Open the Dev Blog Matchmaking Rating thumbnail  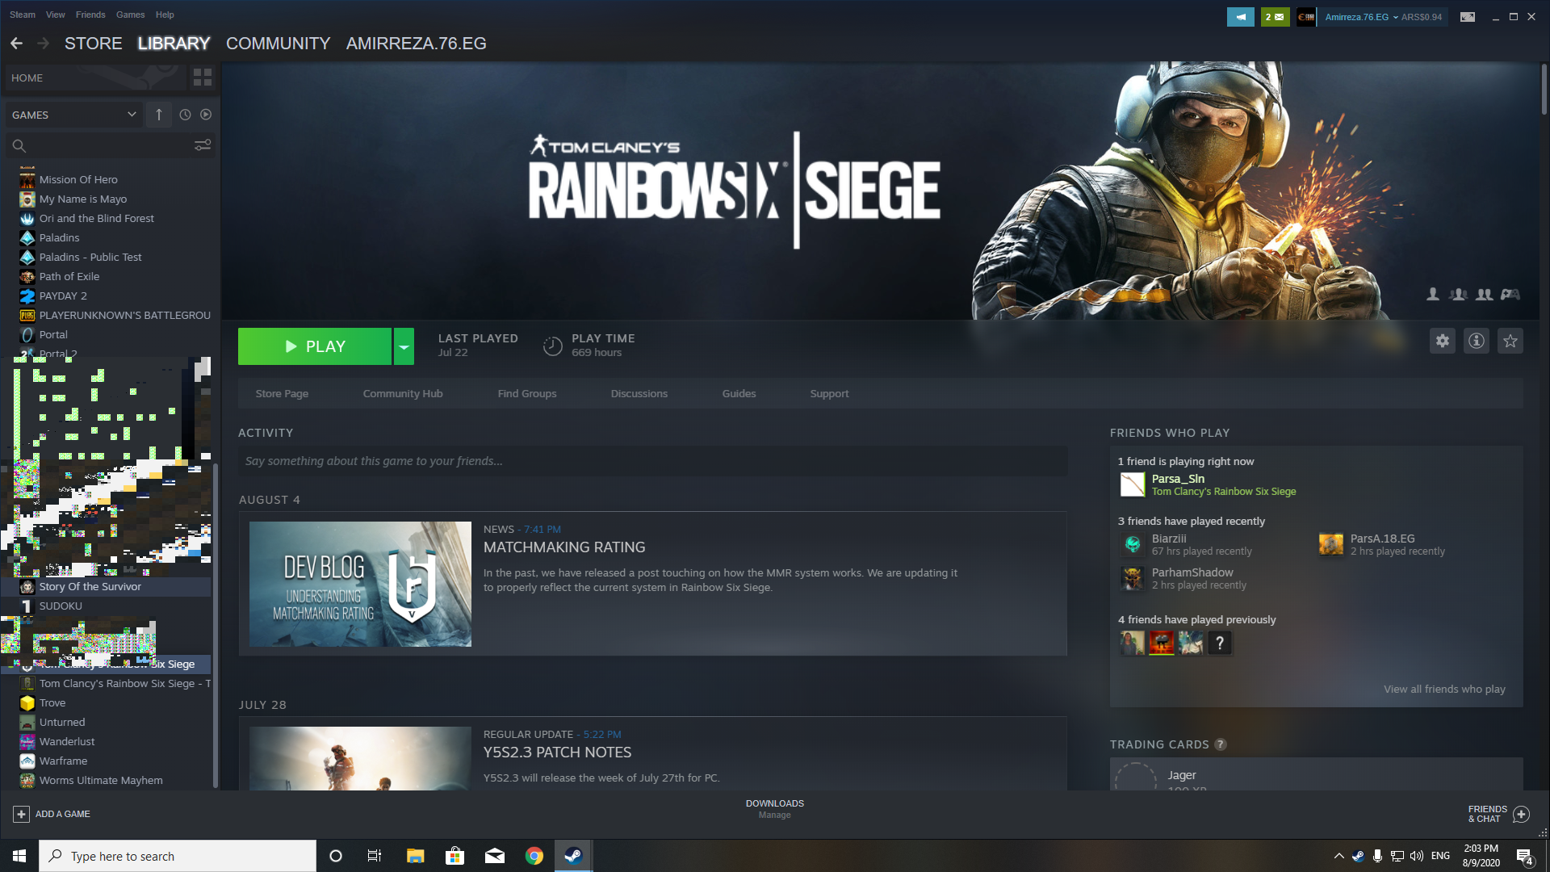pos(360,584)
